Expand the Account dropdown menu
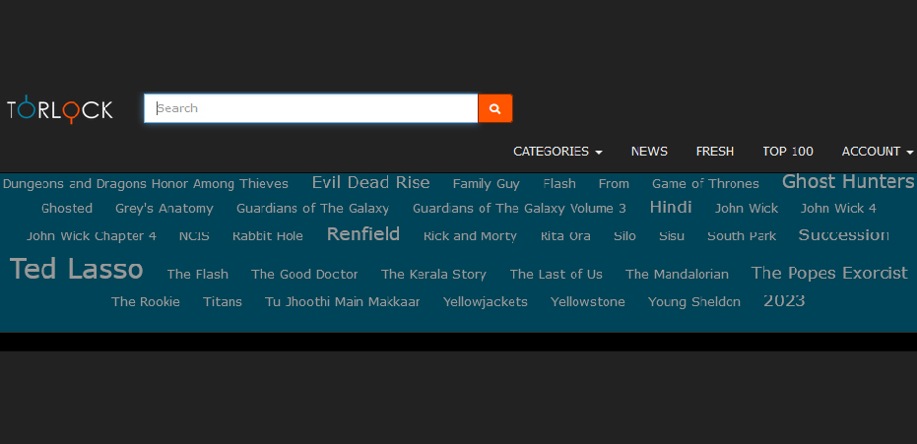 coord(878,152)
